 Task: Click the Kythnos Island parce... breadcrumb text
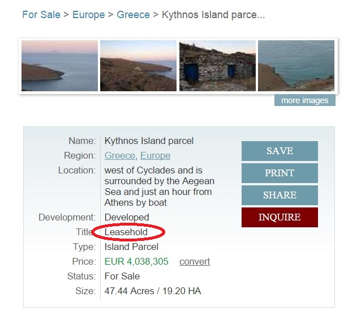click(x=213, y=15)
